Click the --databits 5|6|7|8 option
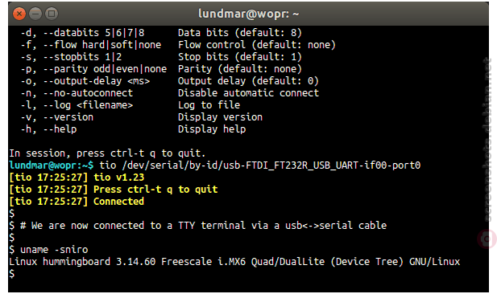This screenshot has width=497, height=298. click(x=93, y=33)
